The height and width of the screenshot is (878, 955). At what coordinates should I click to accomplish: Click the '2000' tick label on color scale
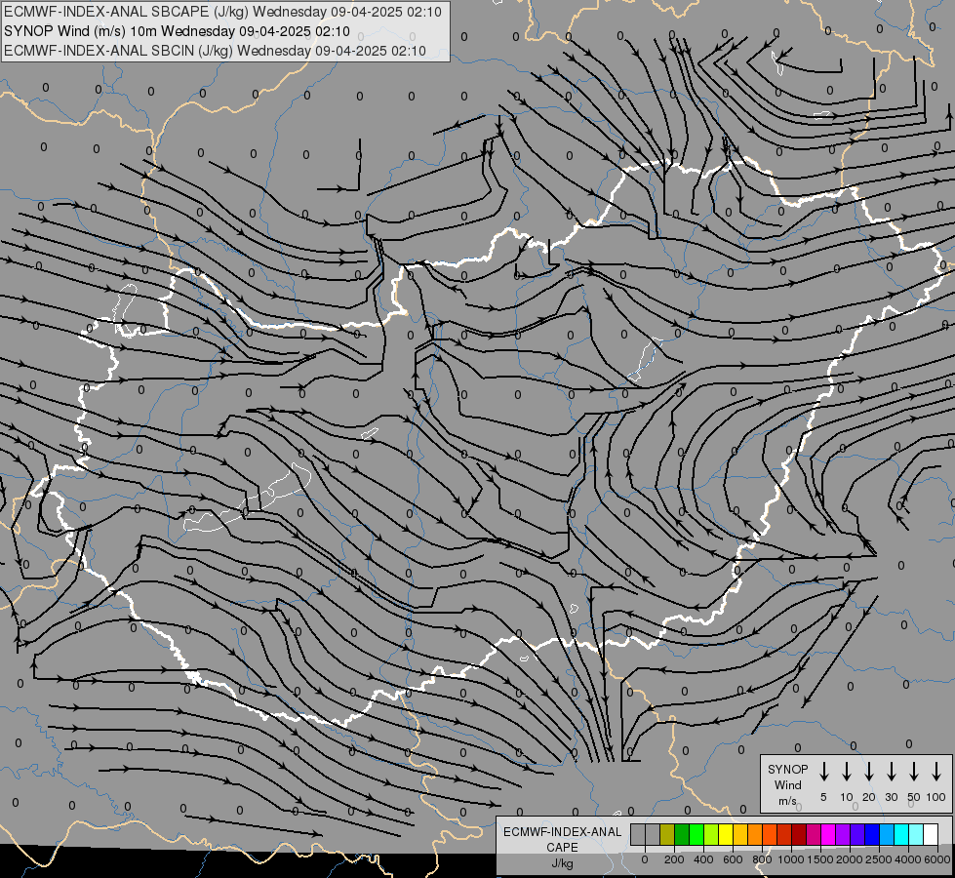tap(850, 859)
